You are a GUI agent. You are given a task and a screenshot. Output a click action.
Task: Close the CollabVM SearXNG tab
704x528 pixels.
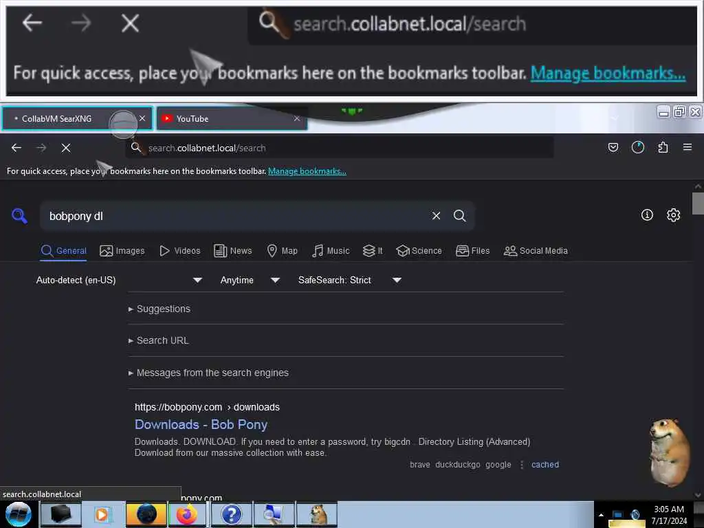pos(142,118)
